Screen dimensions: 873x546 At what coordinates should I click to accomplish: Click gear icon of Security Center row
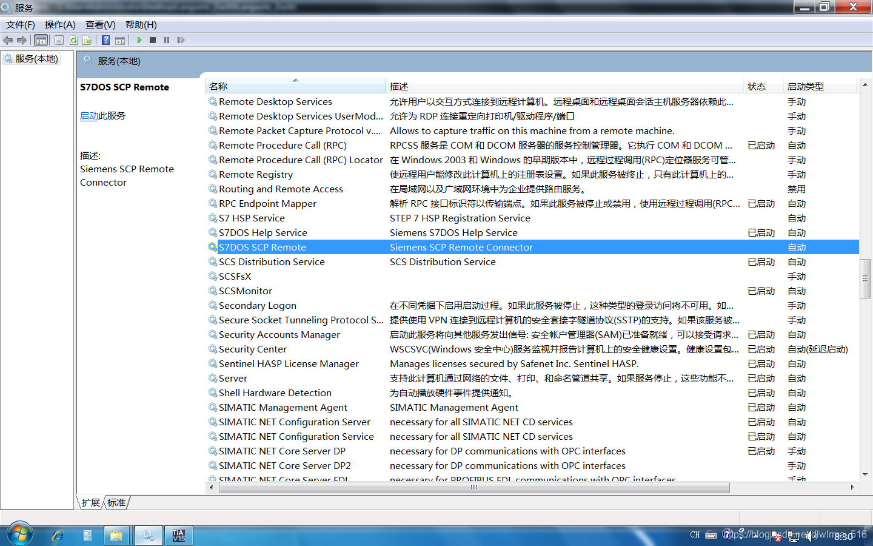213,349
